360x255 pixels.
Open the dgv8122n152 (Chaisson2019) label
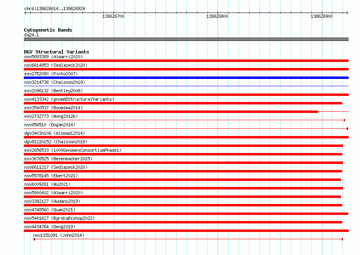tap(56, 142)
